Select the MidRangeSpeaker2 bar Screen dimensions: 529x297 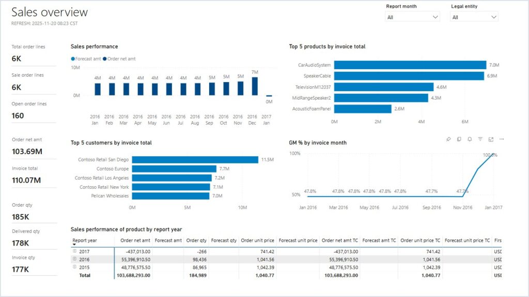[381, 97]
